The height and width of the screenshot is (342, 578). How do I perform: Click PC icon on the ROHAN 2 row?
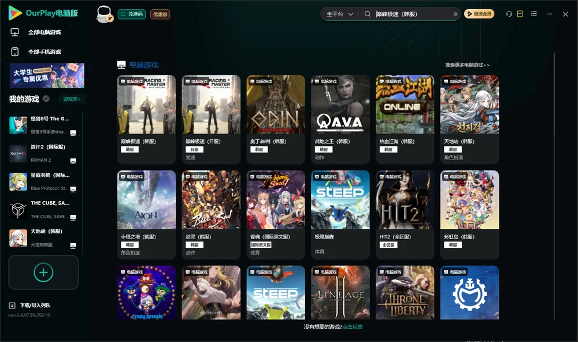tap(73, 161)
